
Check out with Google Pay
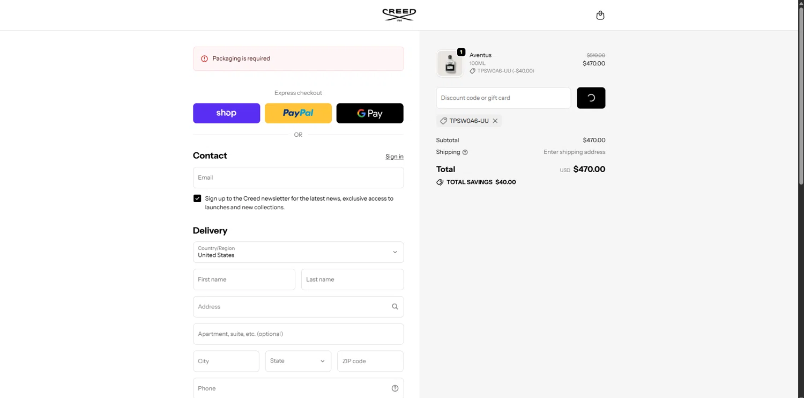[370, 113]
